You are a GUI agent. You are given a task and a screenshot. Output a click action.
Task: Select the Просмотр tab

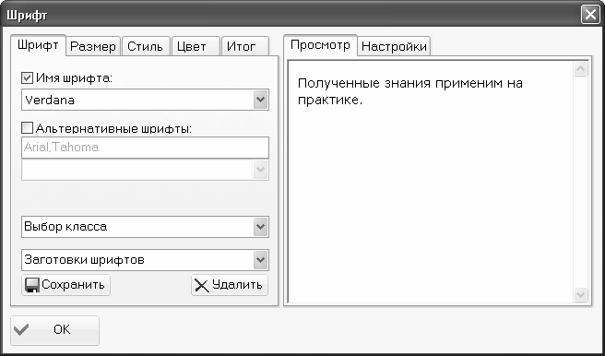pos(320,45)
